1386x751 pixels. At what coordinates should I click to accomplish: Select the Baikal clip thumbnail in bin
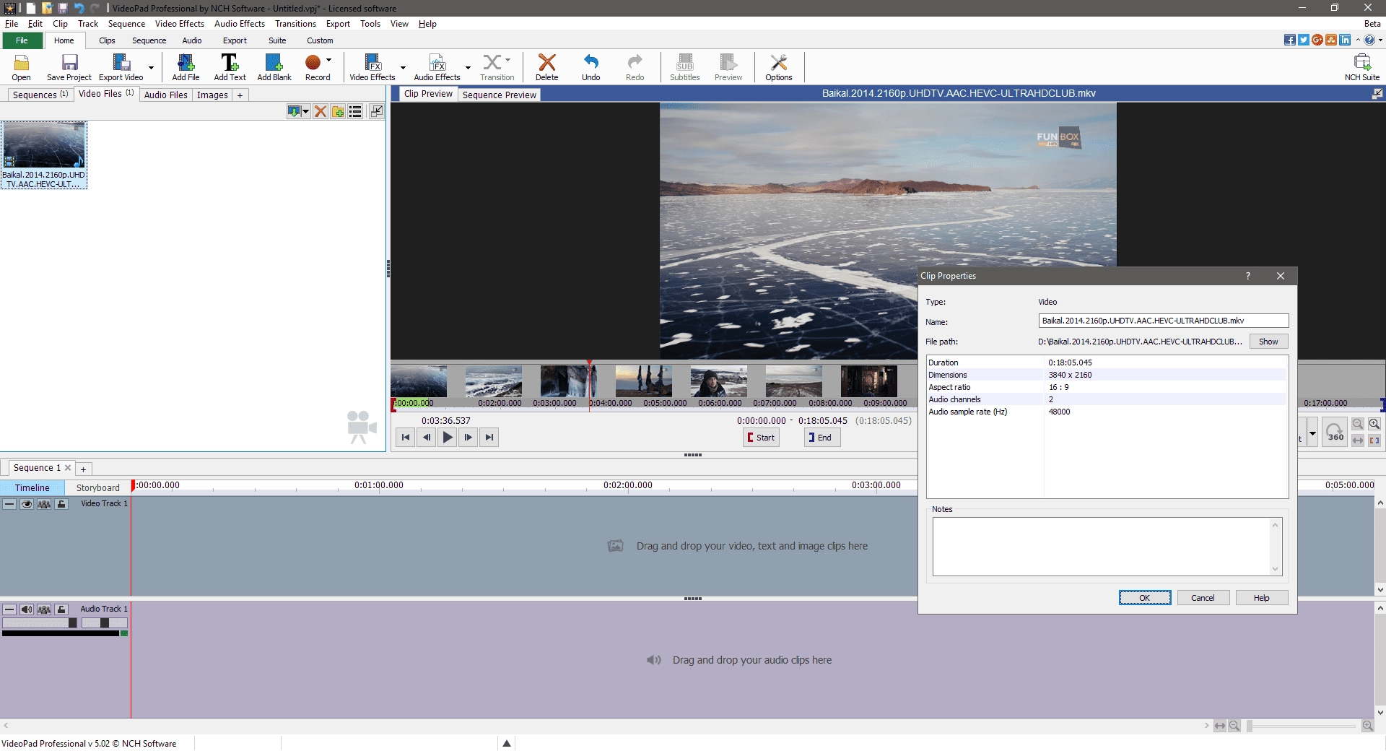44,155
